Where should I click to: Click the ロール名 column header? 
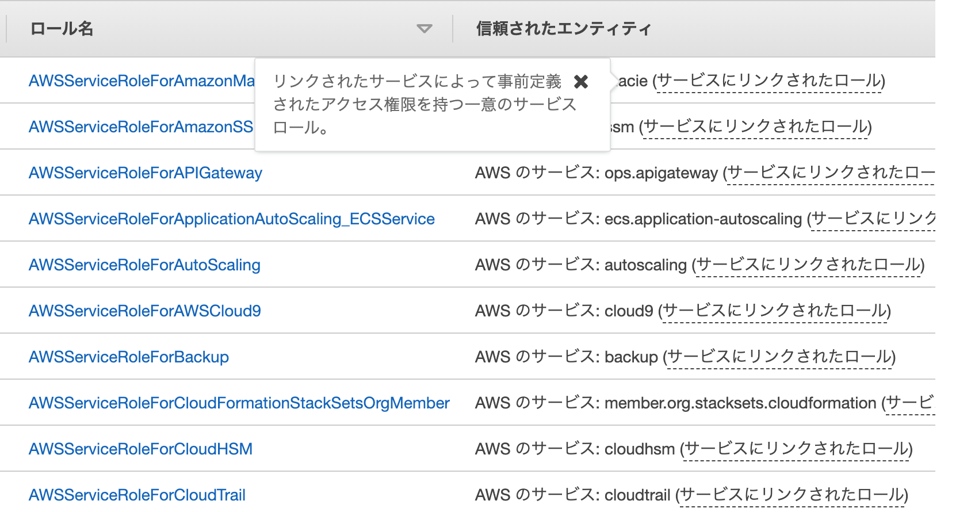62,28
